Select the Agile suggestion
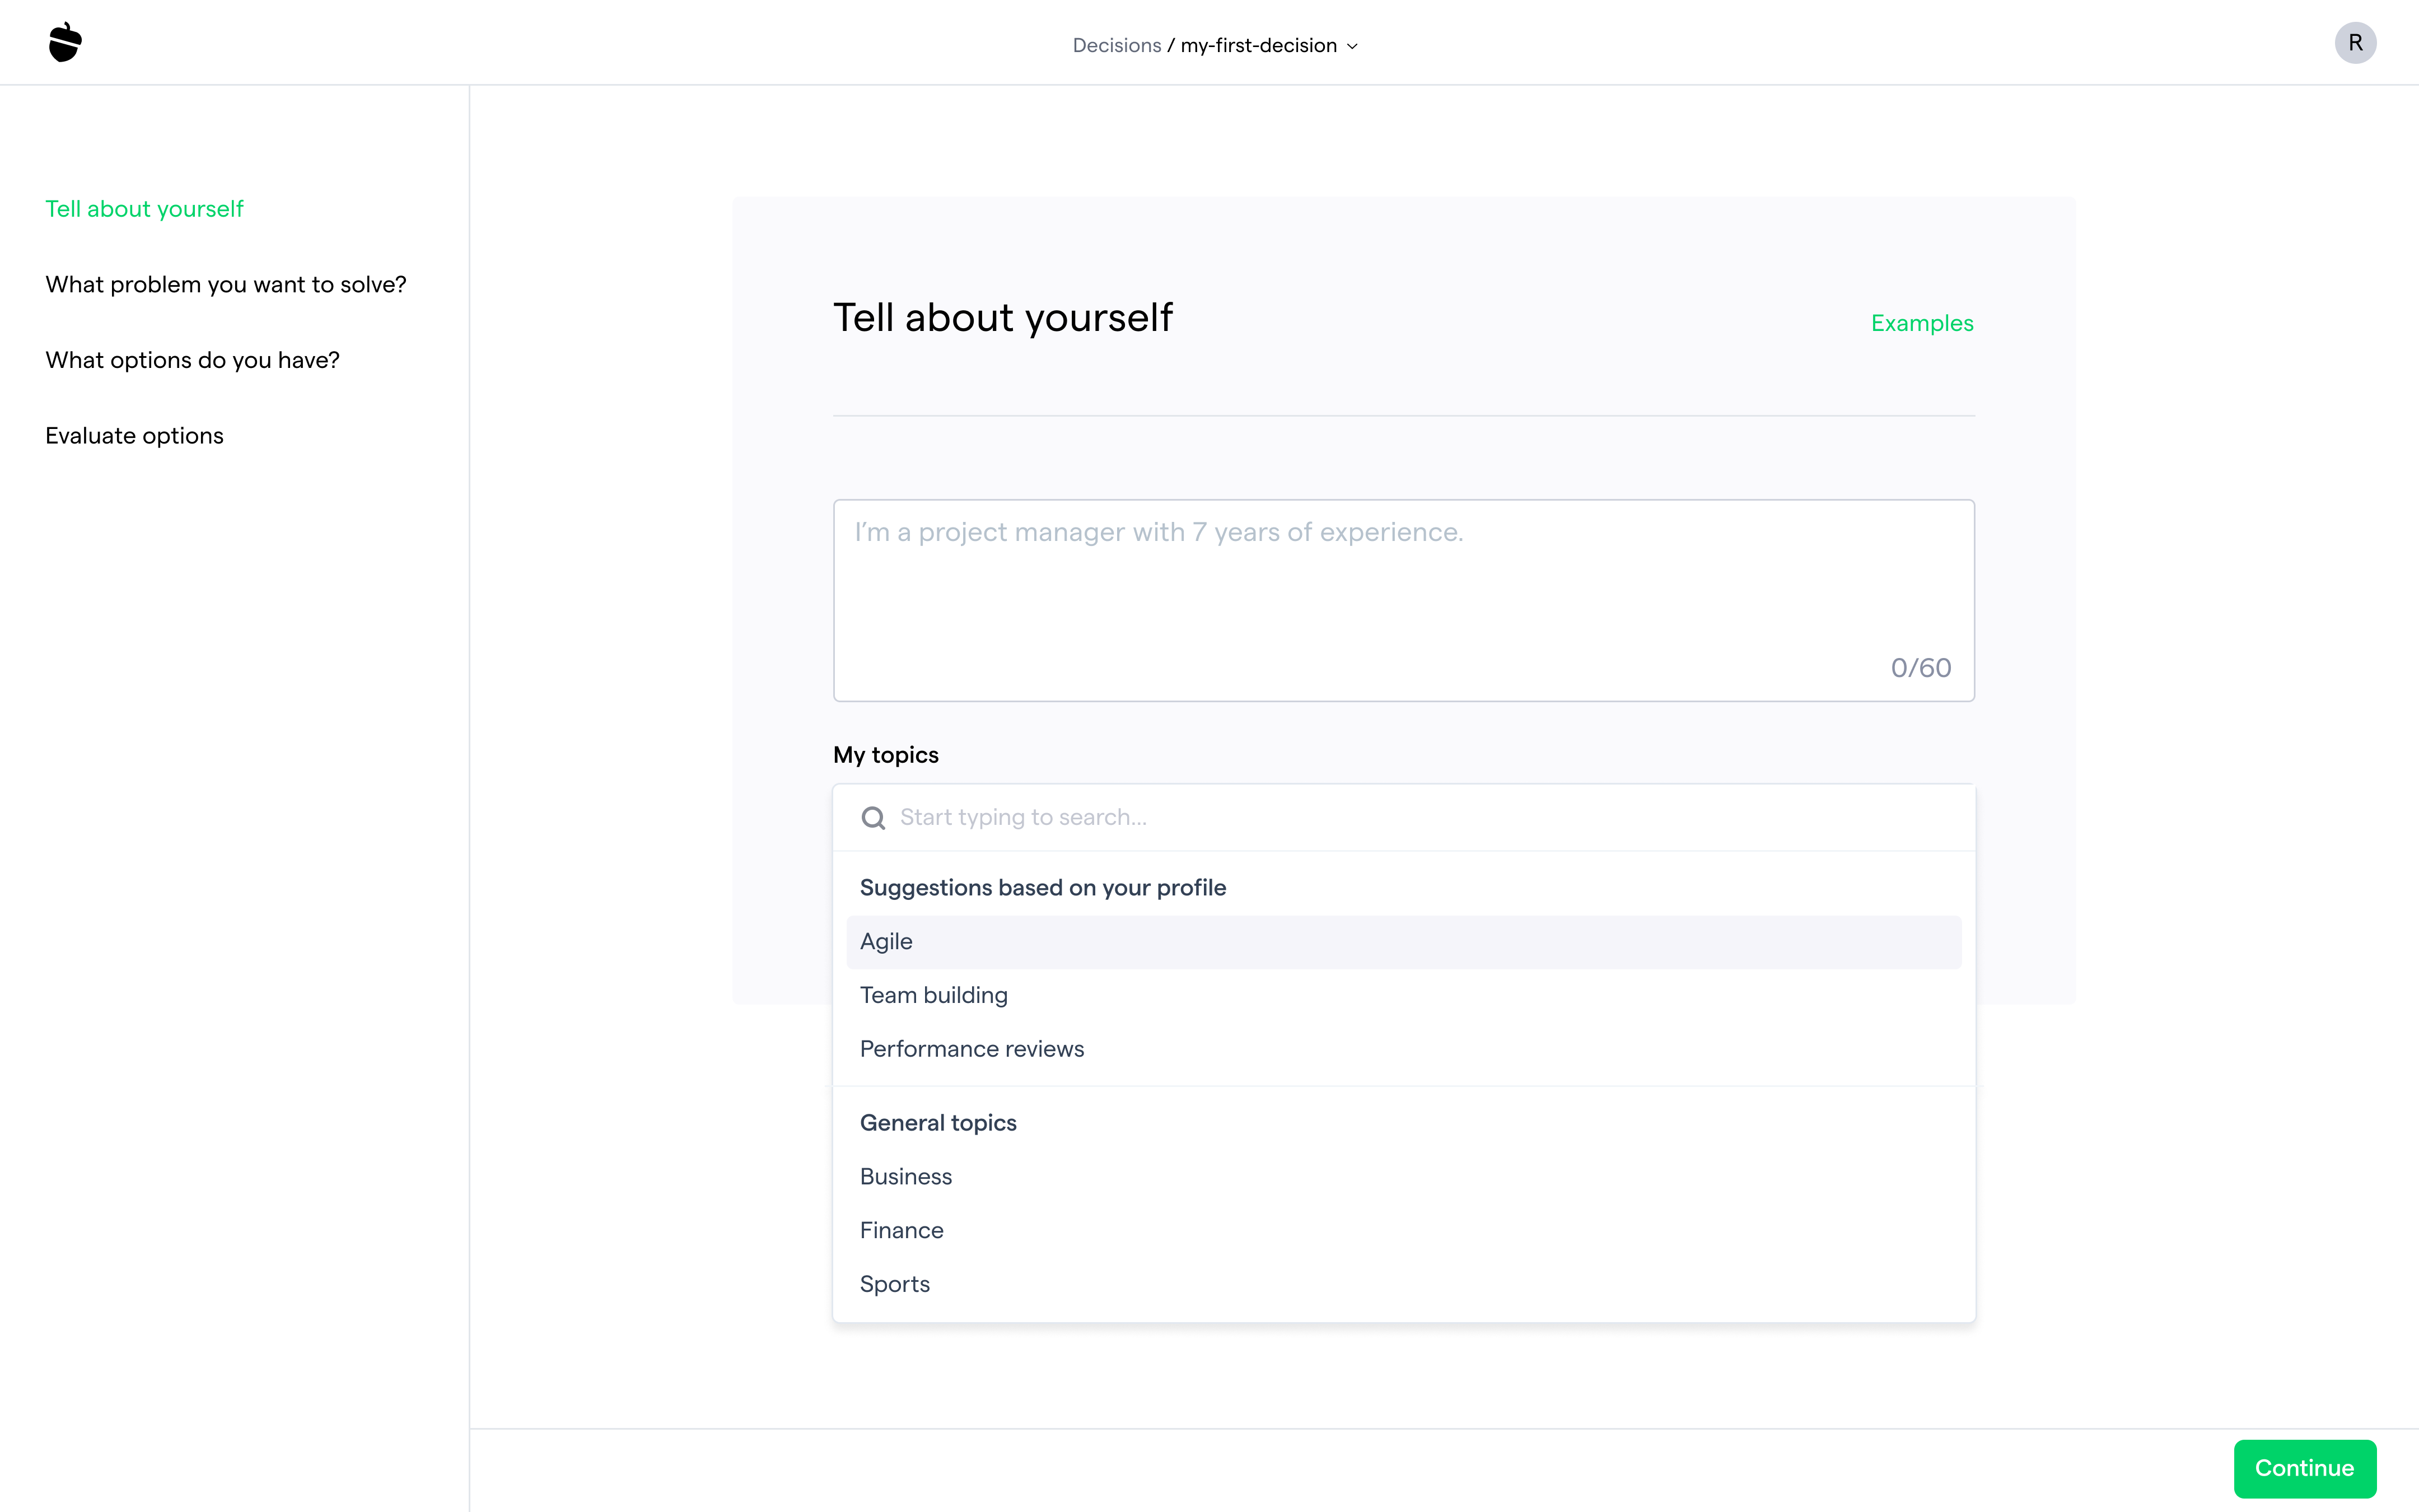Image resolution: width=2419 pixels, height=1512 pixels. tap(1403, 941)
